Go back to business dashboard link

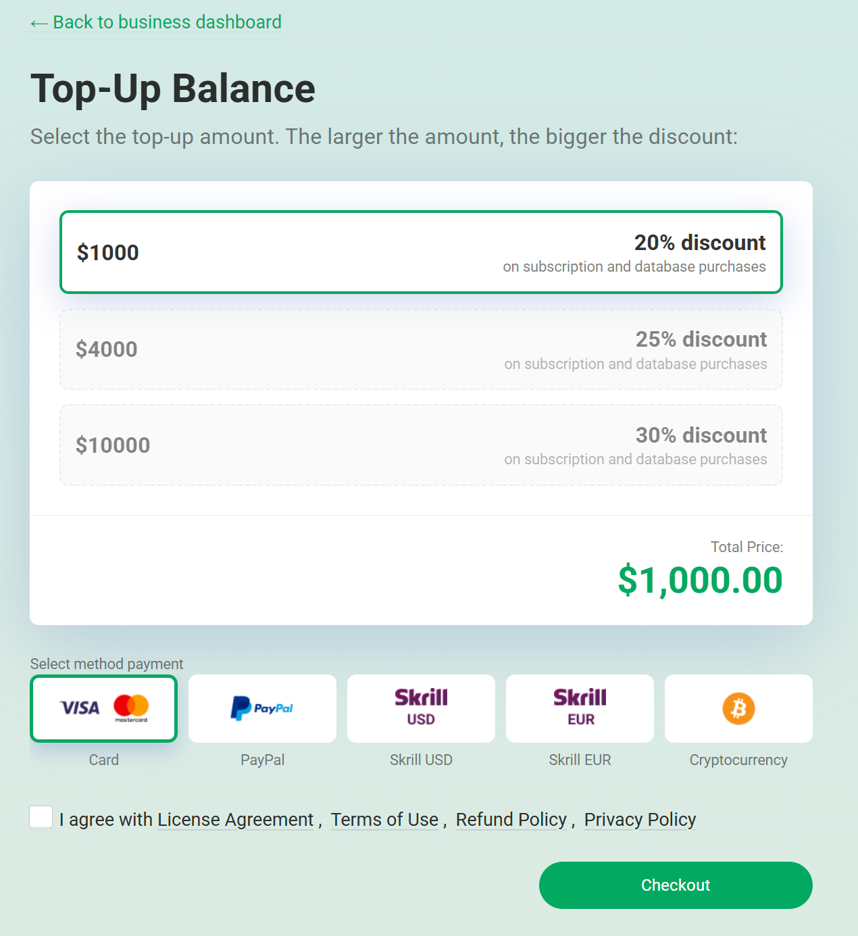point(156,22)
